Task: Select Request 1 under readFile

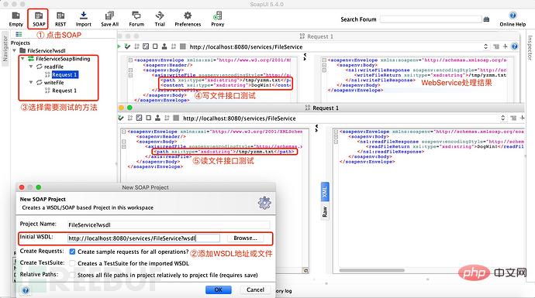Action: coord(65,74)
